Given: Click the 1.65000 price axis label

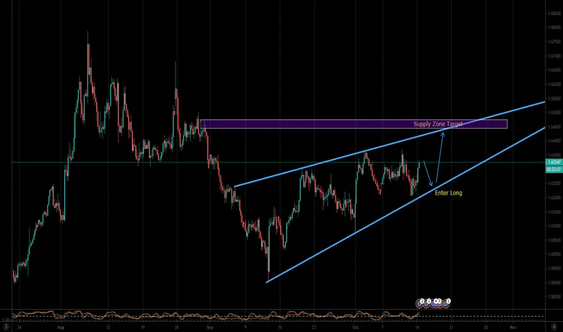Looking at the screenshot, I should pos(555,112).
